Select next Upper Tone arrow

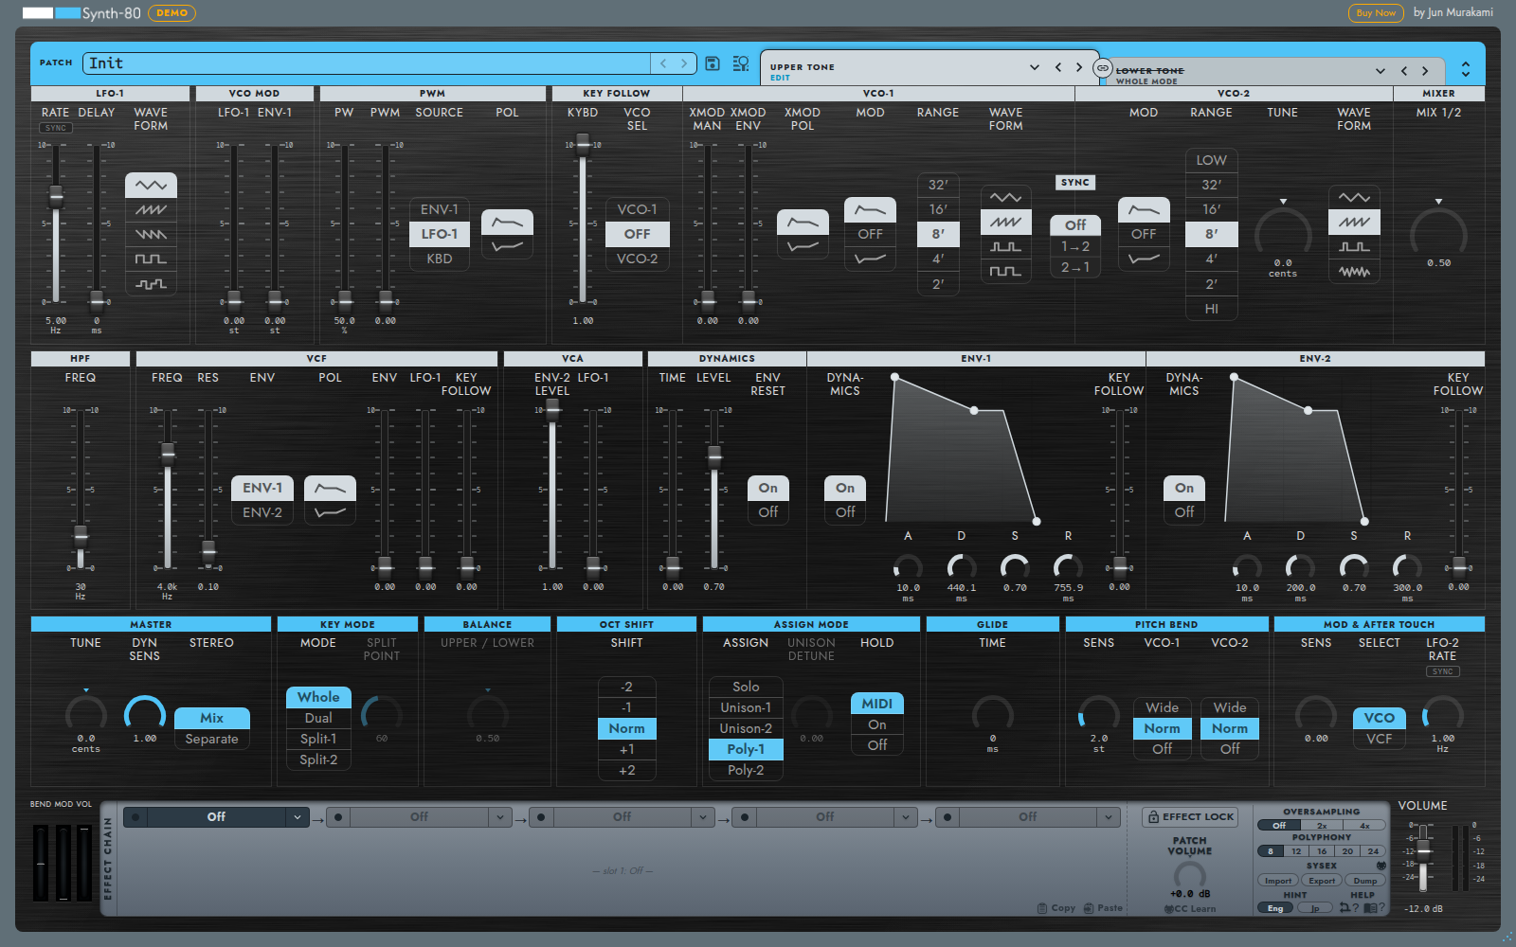(1078, 67)
